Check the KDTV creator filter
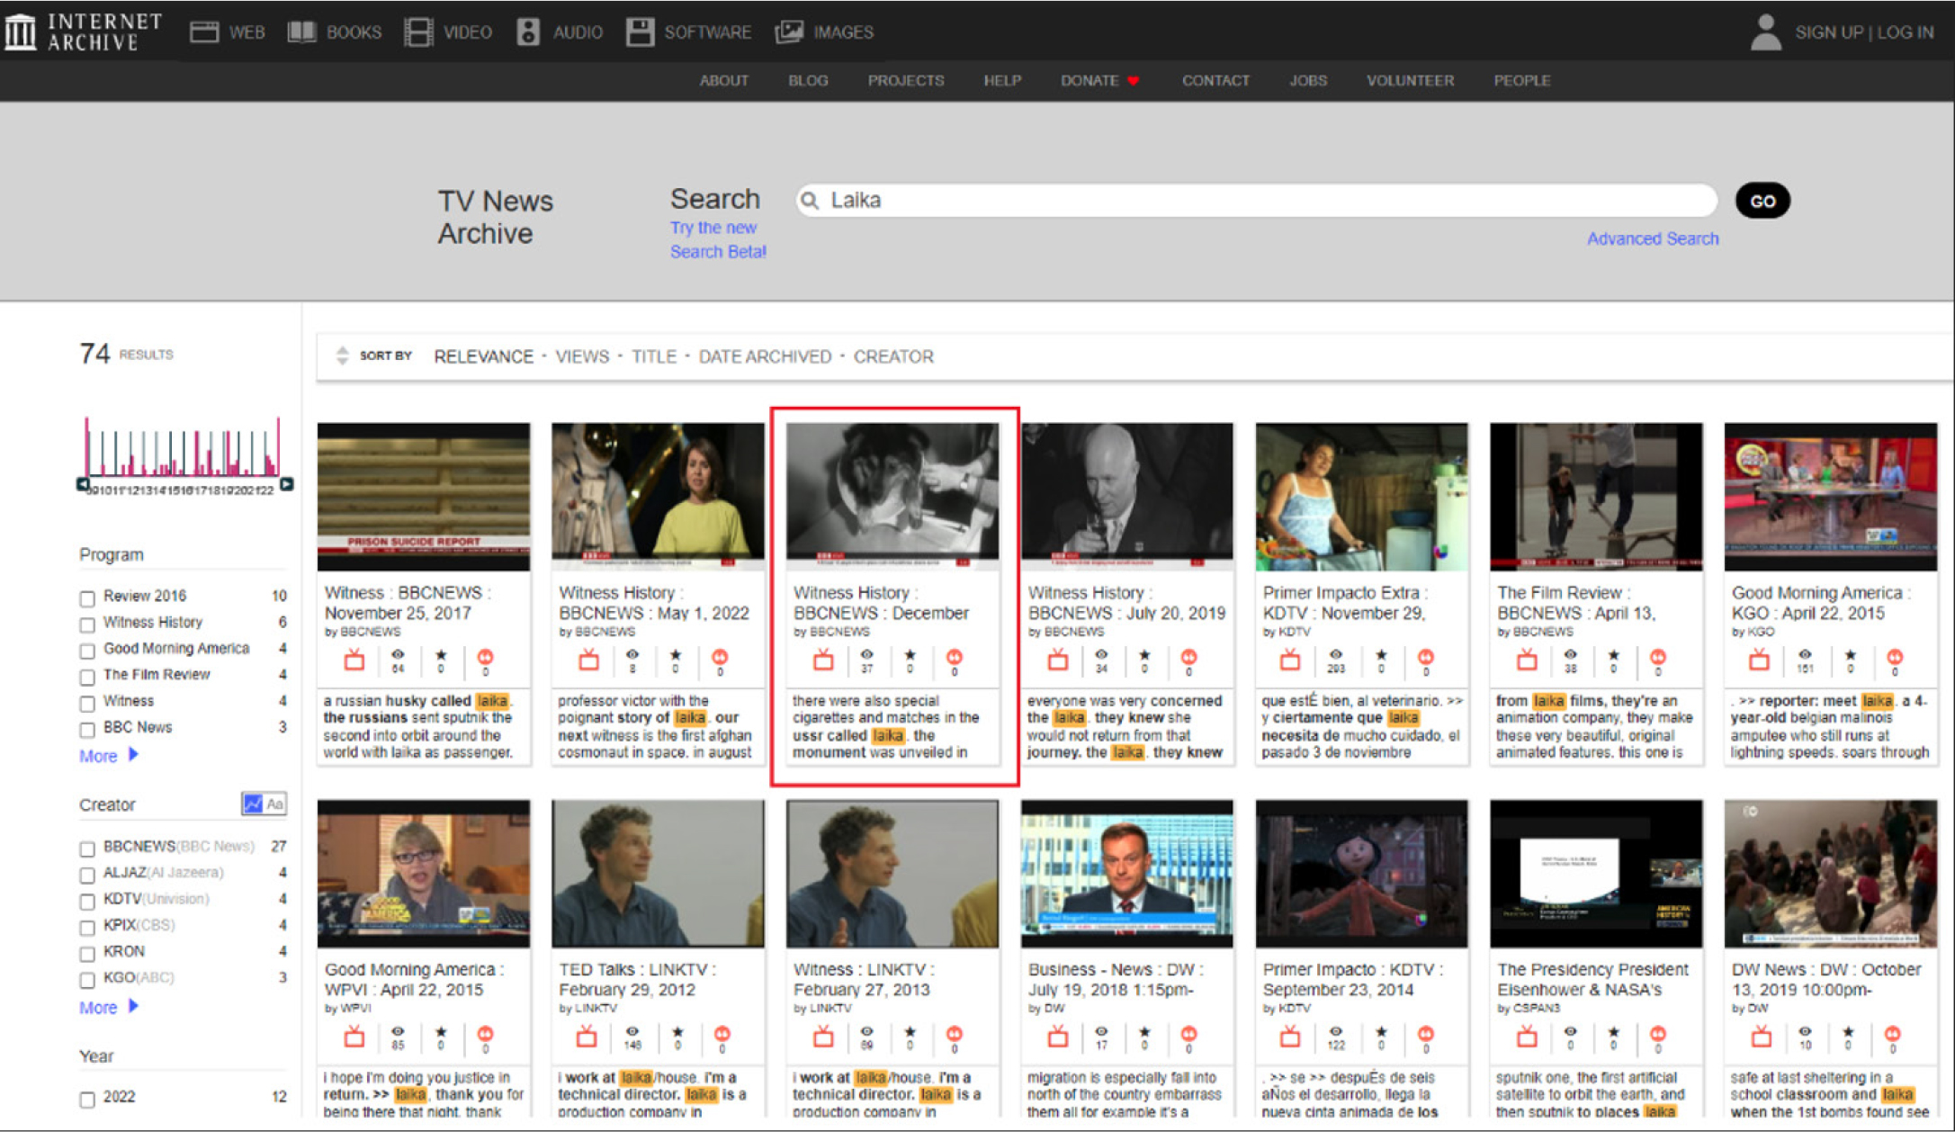Viewport: 1955px width, 1132px height. tap(87, 901)
